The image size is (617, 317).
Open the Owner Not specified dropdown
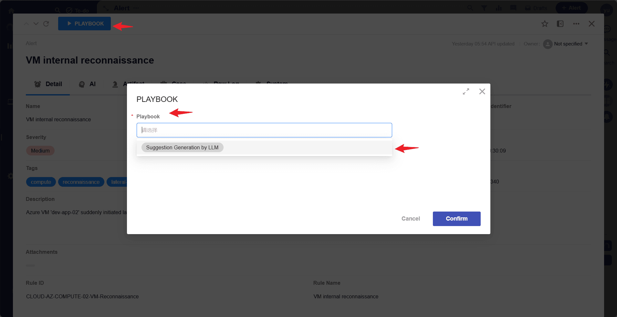click(571, 44)
